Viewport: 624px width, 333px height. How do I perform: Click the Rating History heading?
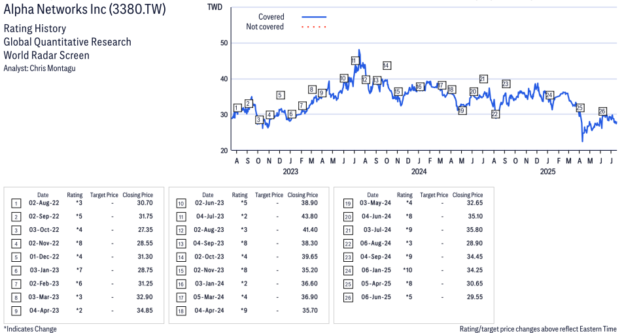coord(35,29)
